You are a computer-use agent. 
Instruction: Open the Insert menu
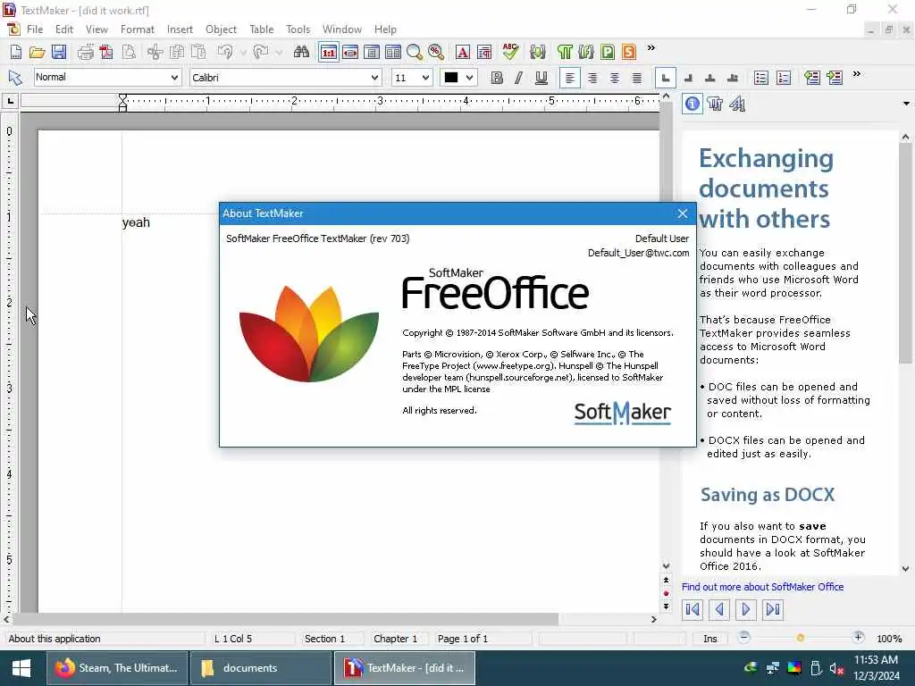[x=180, y=29]
